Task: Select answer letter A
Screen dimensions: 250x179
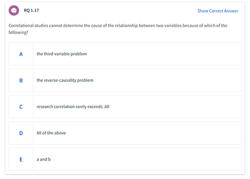Action: click(21, 54)
